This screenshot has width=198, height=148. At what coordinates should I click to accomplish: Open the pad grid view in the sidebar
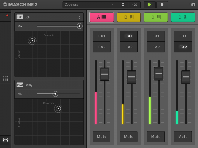coord(5,79)
